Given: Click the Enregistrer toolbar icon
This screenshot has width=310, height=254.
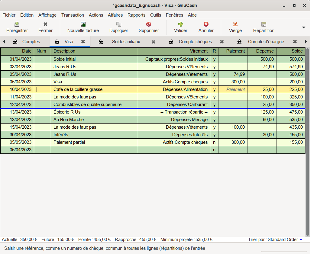Looking at the screenshot, I should (x=17, y=24).
